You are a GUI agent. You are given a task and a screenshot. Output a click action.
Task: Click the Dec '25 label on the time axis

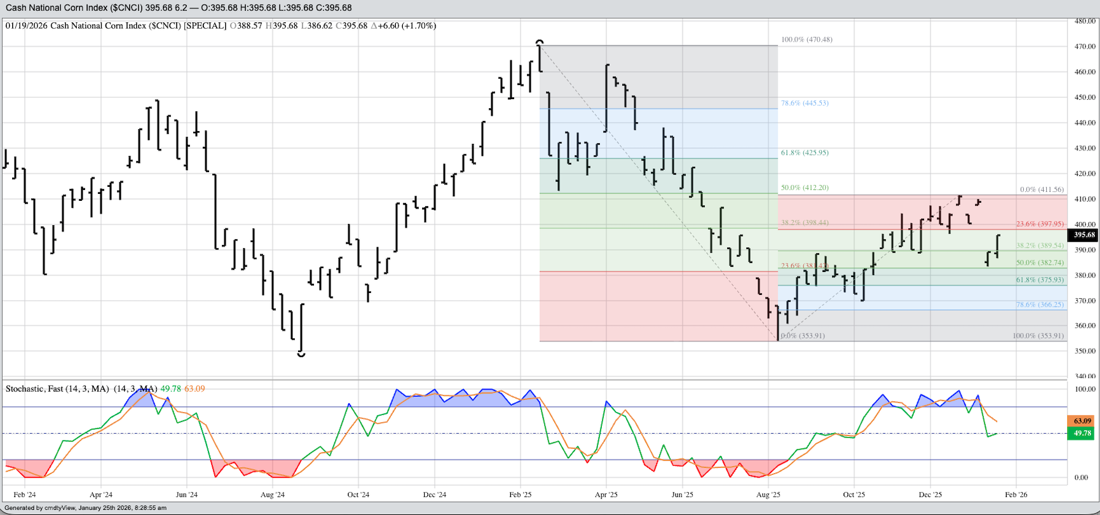(930, 495)
